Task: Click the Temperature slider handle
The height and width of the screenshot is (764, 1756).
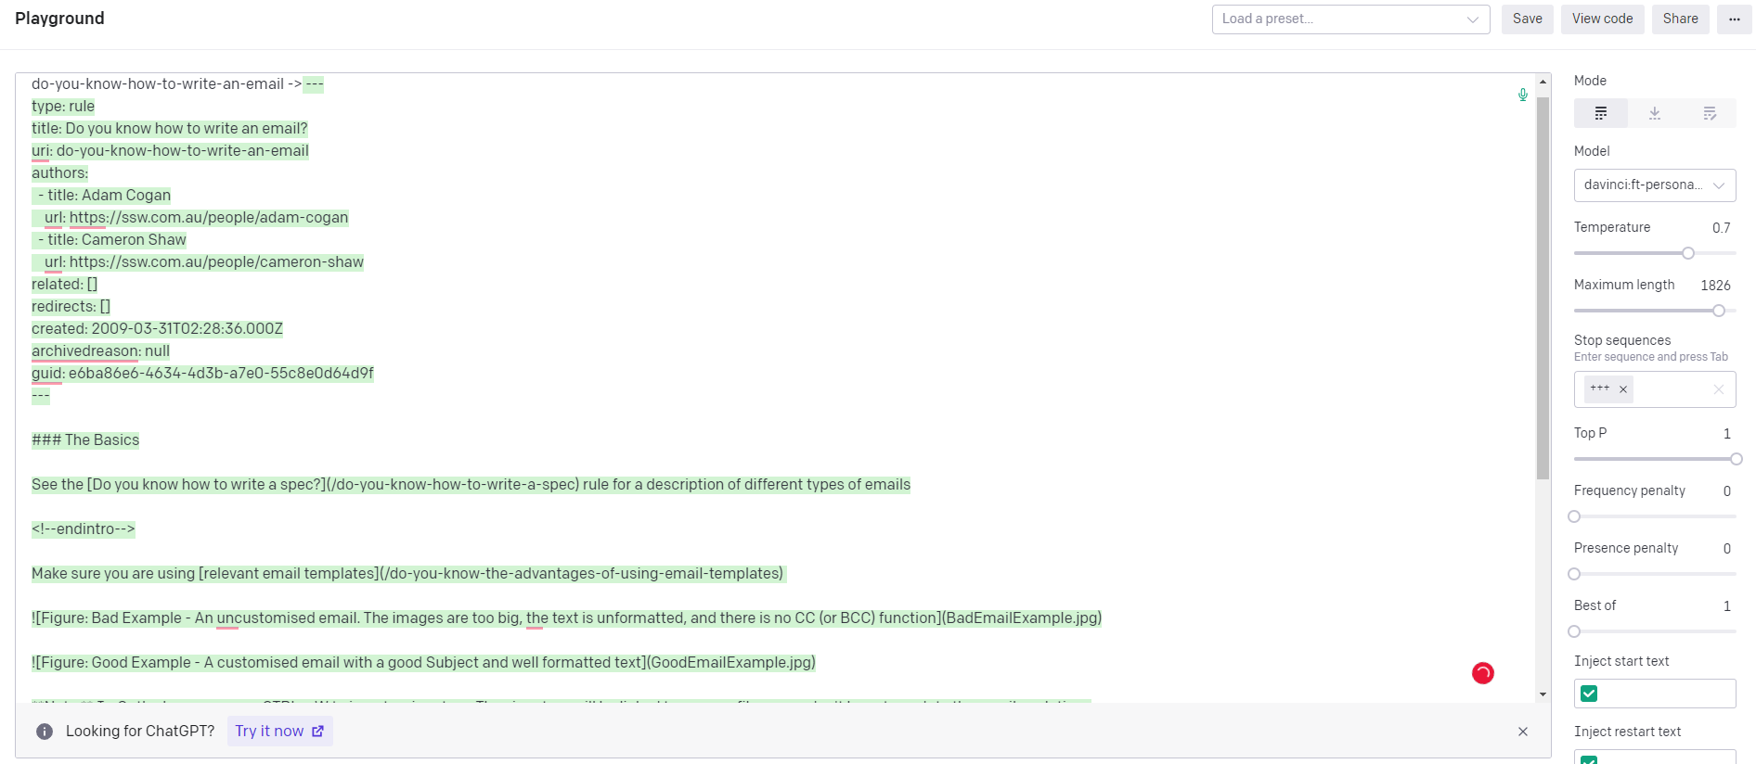Action: [1688, 253]
